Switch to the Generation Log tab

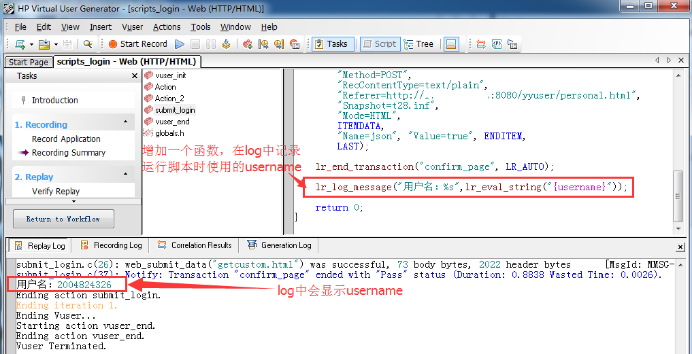pos(280,245)
